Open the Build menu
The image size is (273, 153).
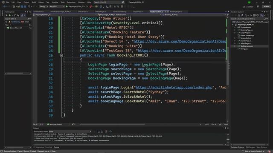tap(34, 2)
